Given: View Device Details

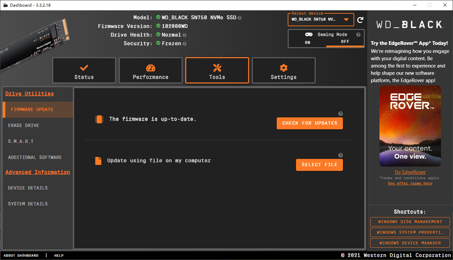Looking at the screenshot, I should point(38,188).
